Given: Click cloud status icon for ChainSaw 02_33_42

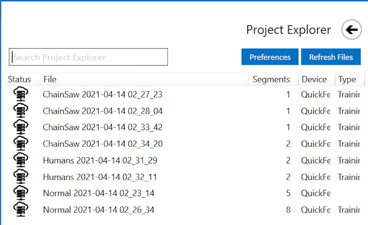Looking at the screenshot, I should [20, 127].
